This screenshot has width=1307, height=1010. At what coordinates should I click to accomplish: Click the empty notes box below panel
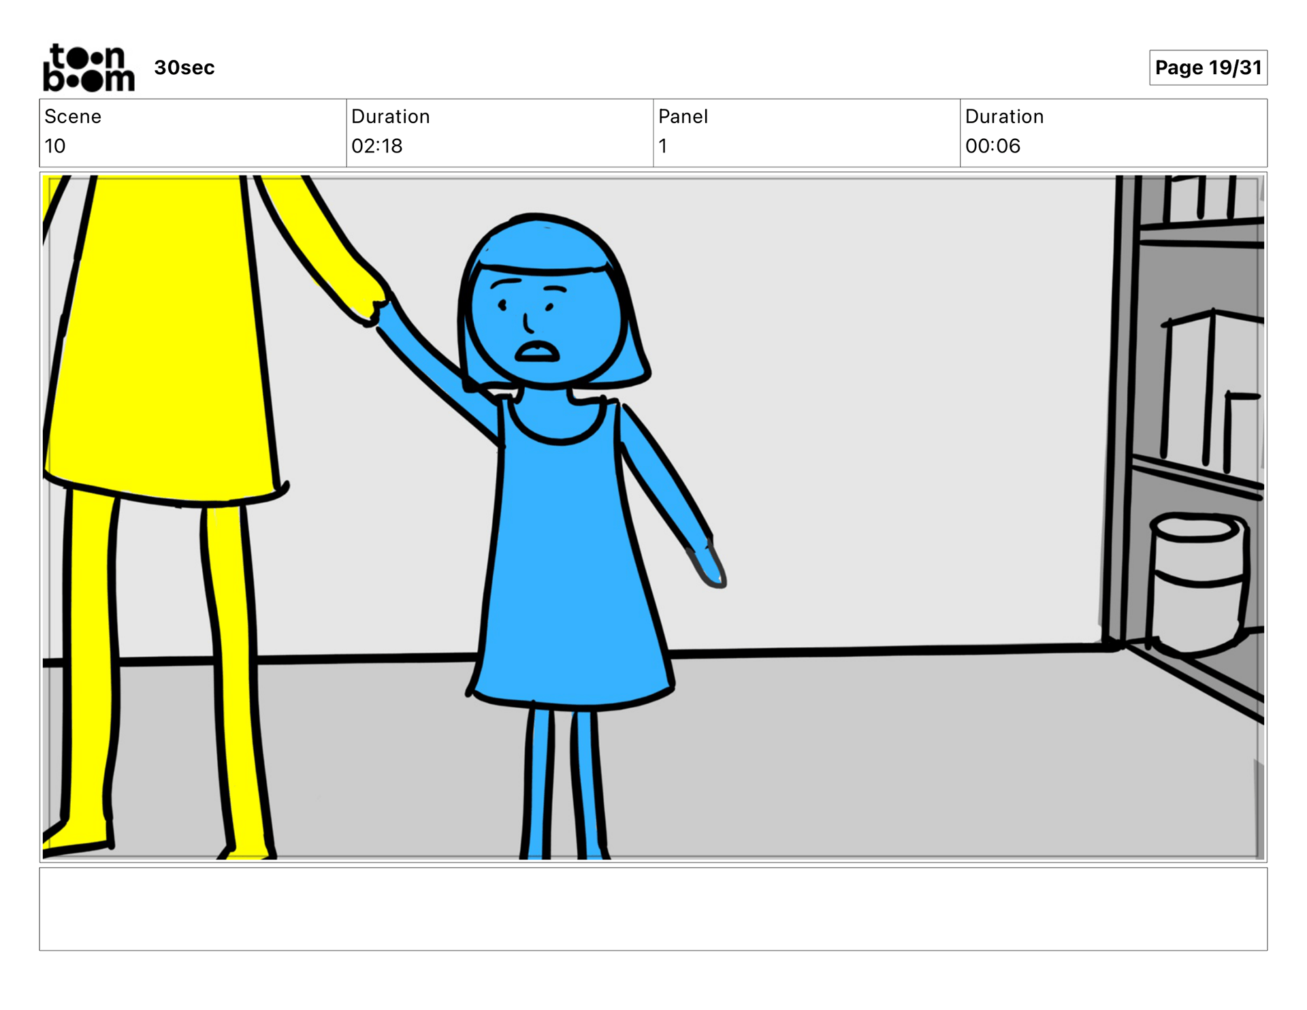pos(653,909)
